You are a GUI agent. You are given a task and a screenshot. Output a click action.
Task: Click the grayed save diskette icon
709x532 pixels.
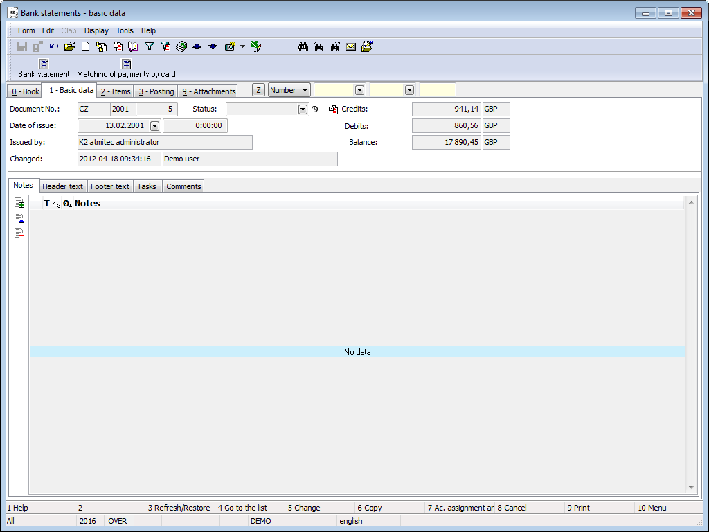[22, 46]
